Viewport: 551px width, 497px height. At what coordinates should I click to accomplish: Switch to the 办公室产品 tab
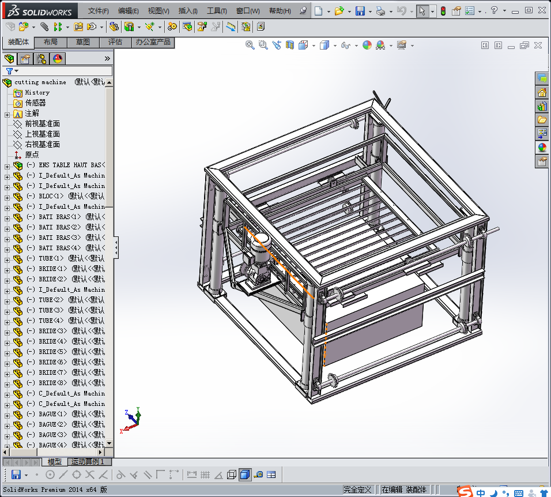pyautogui.click(x=153, y=42)
